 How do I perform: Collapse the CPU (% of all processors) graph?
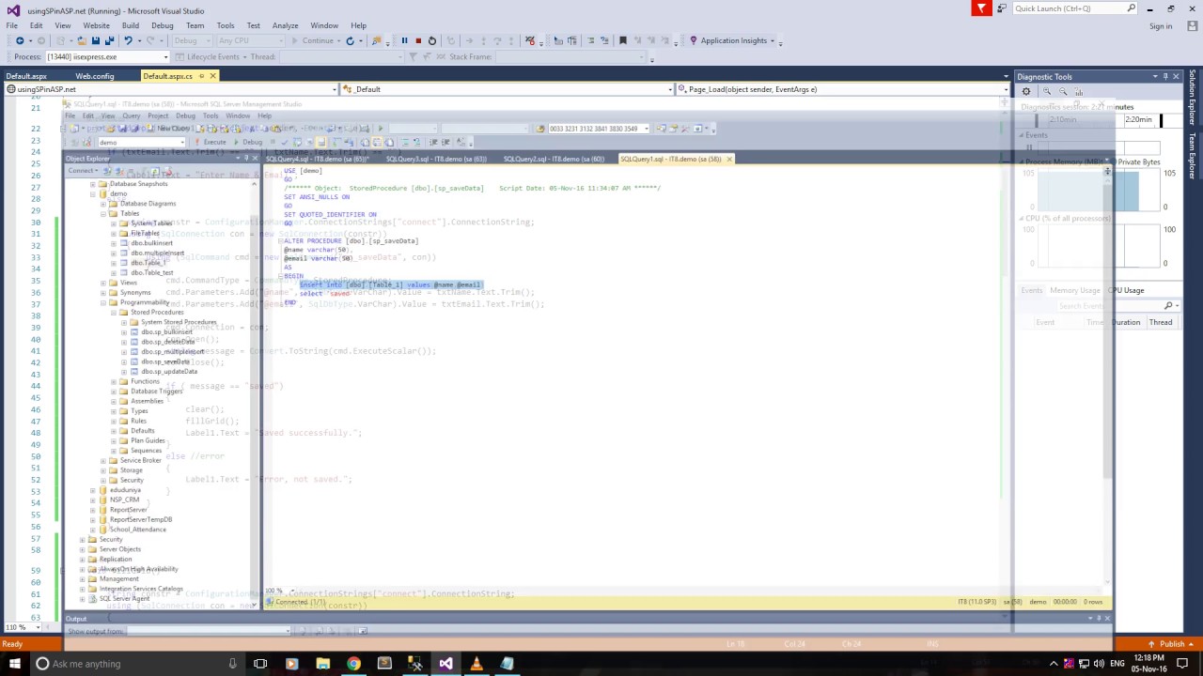[x=1023, y=219]
